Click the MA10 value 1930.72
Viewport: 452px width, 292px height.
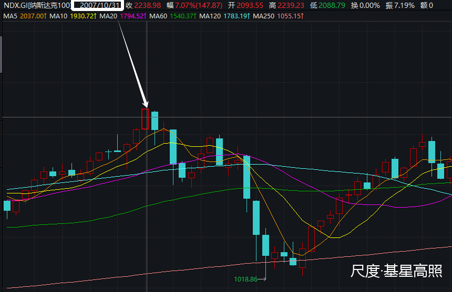[x=84, y=16]
